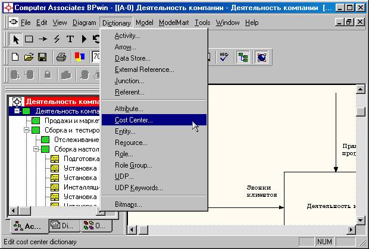Select the Activity box tool
369x249 pixels.
tap(29, 39)
